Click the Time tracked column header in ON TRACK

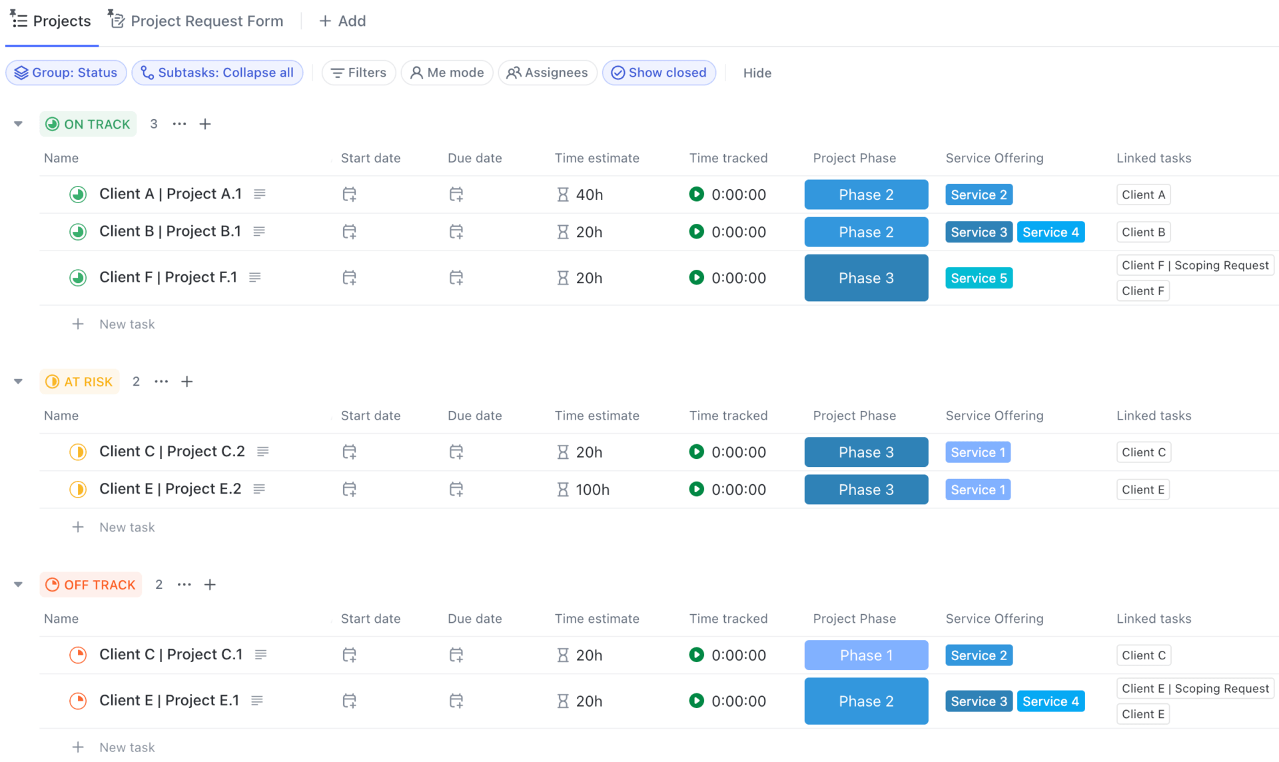click(x=728, y=158)
